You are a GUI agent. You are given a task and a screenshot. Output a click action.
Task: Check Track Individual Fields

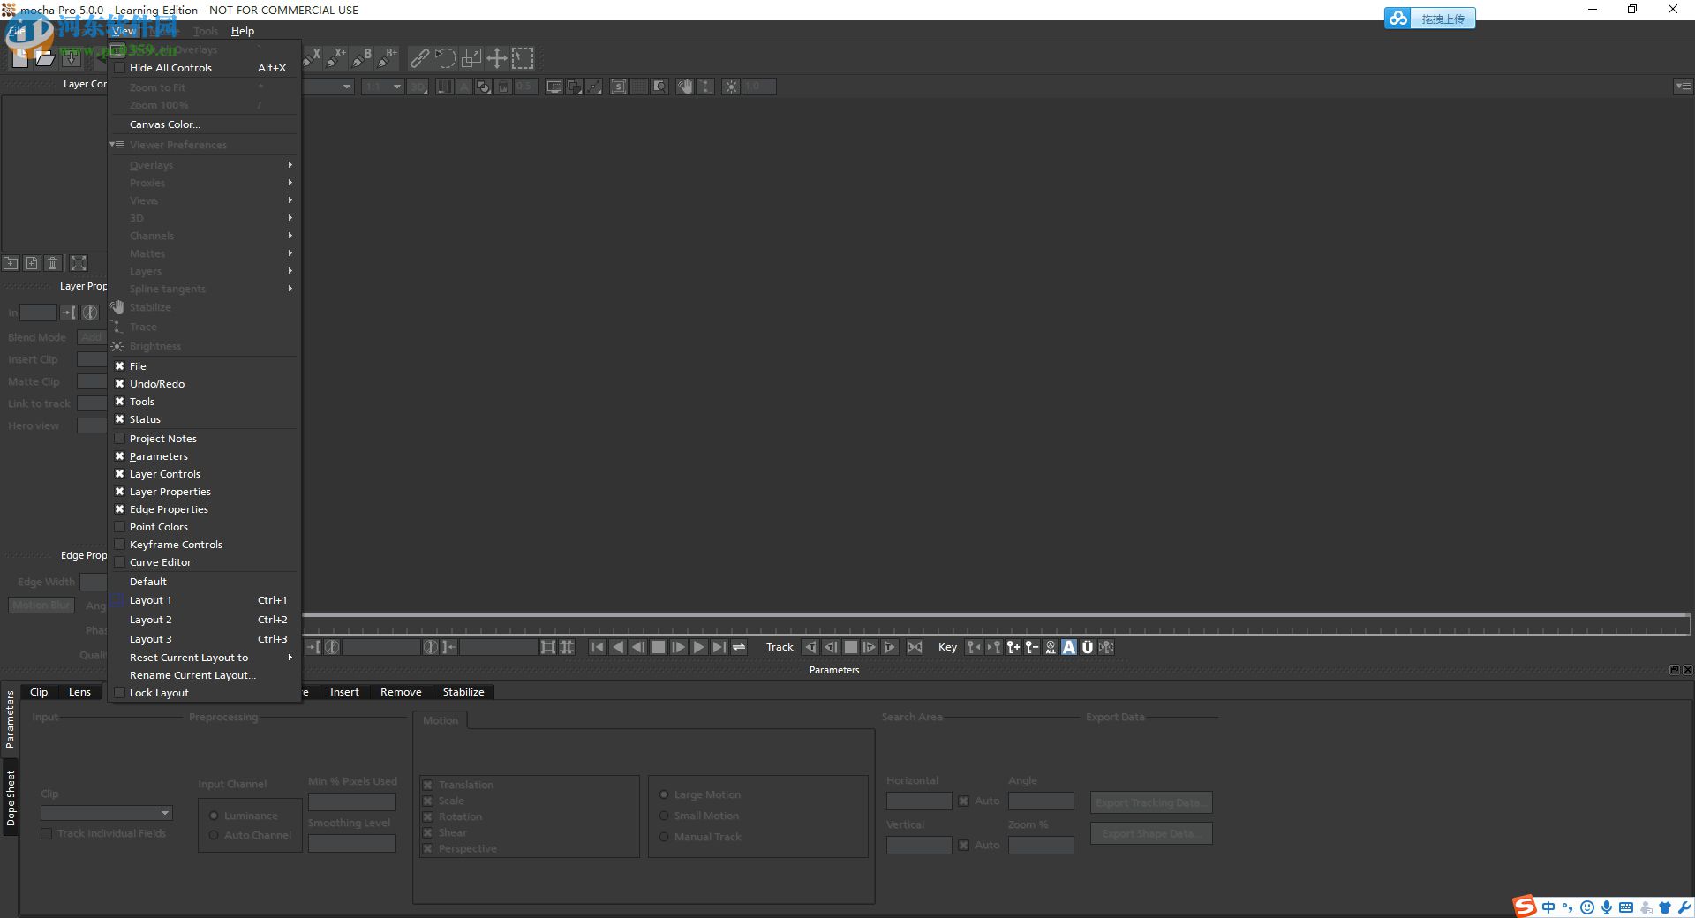(44, 833)
